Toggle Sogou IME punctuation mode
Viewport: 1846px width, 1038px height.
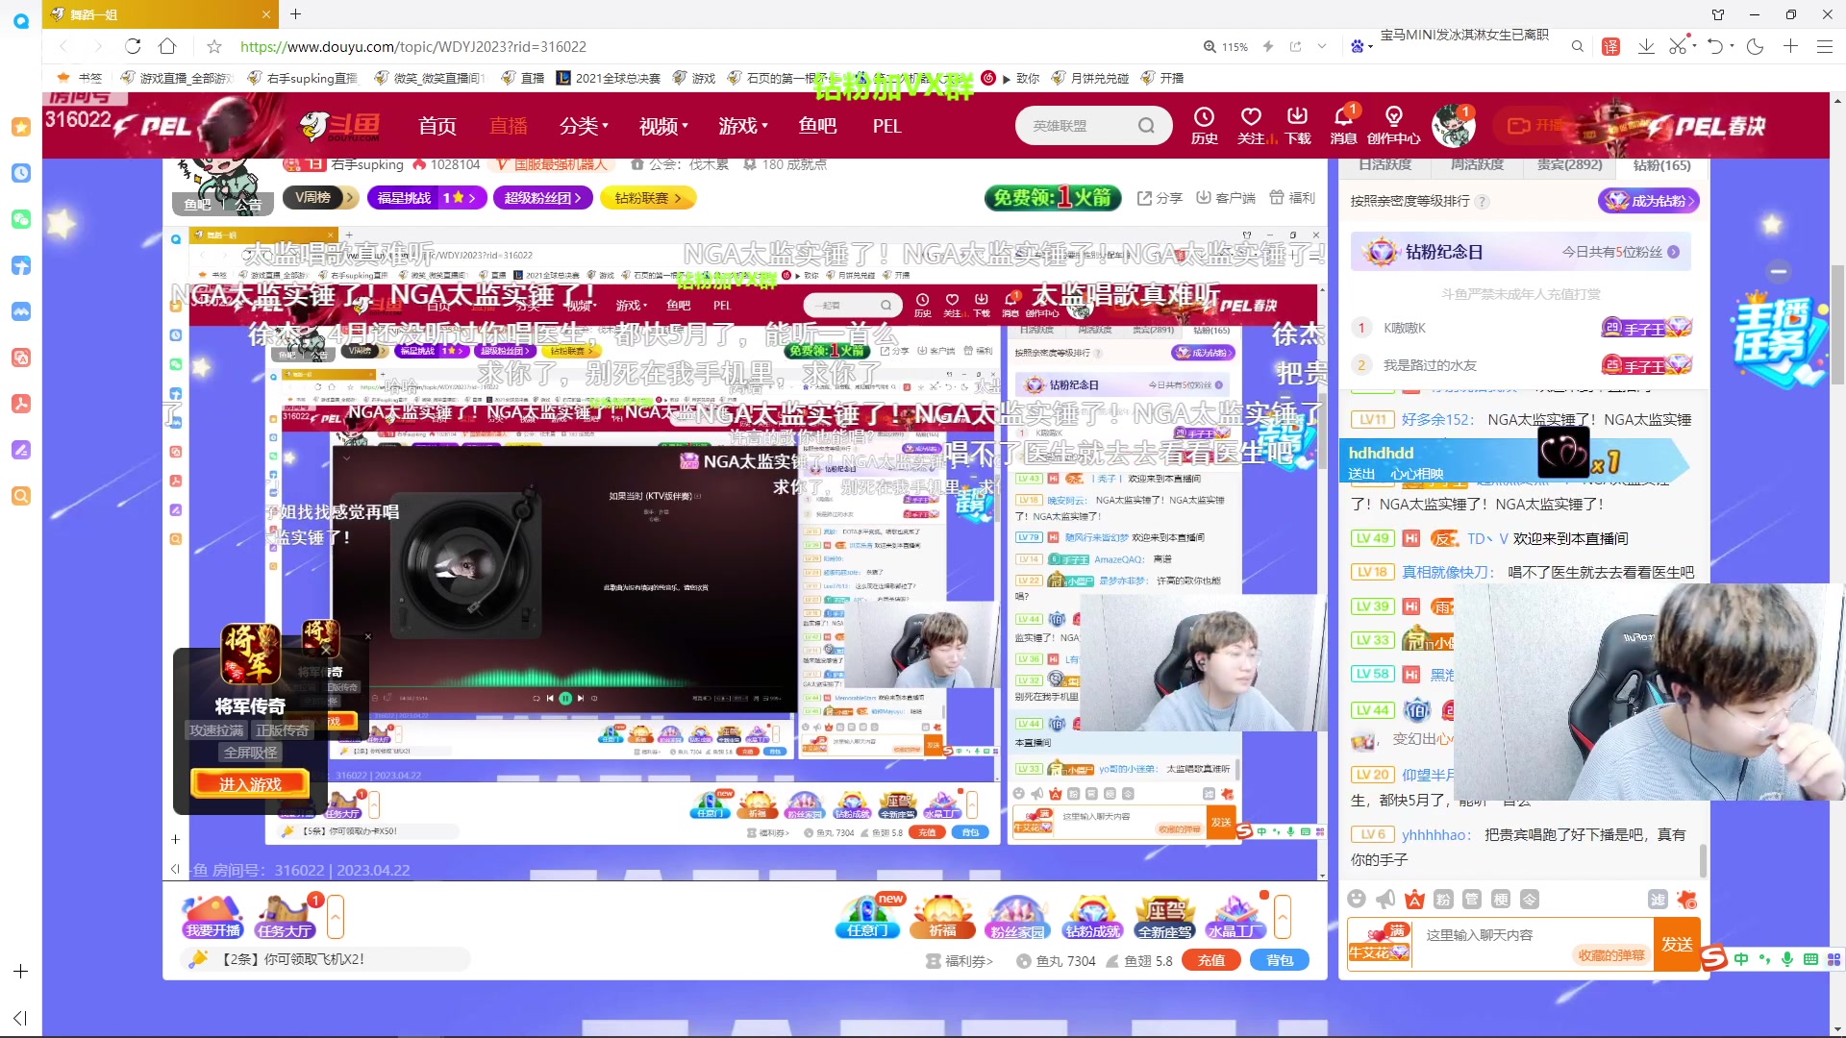1763,959
